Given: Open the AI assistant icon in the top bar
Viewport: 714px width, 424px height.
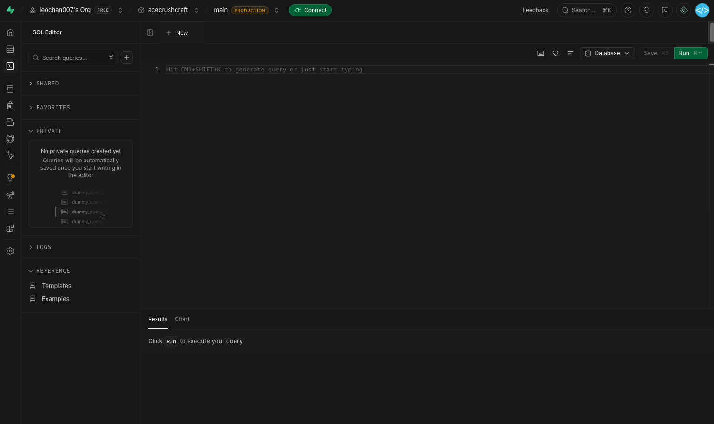Looking at the screenshot, I should 684,10.
